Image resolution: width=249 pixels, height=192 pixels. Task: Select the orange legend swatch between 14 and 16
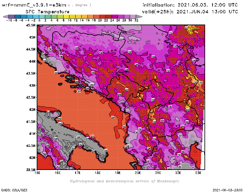click(x=84, y=16)
